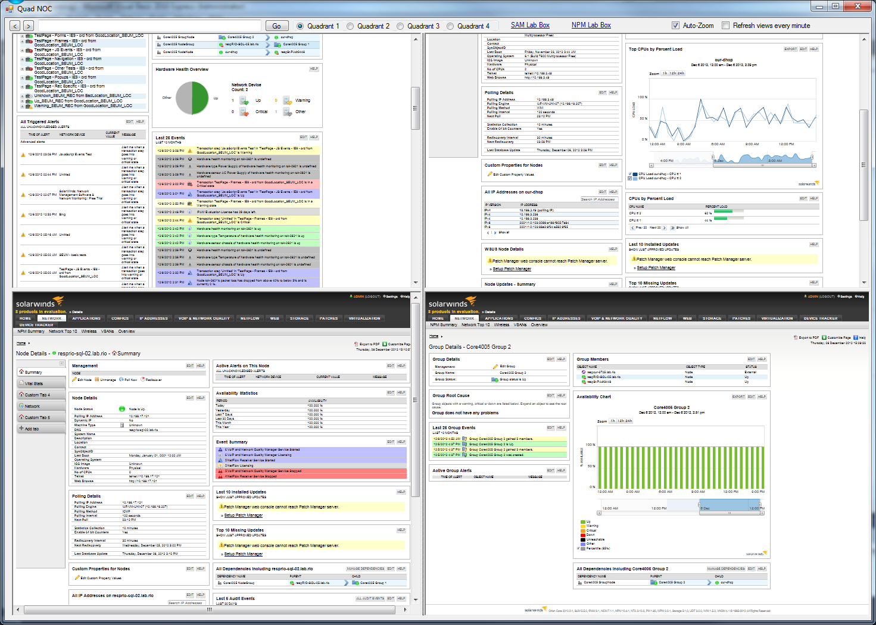Click the Edit Group pencil icon
The width and height of the screenshot is (876, 625).
tap(495, 366)
